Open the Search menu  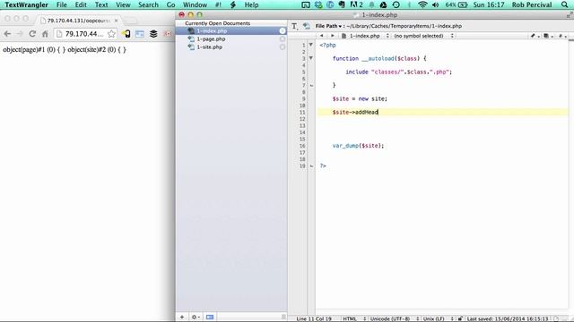point(148,4)
